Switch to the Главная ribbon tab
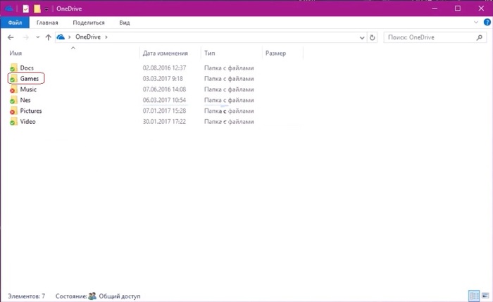This screenshot has width=493, height=302. [x=47, y=23]
